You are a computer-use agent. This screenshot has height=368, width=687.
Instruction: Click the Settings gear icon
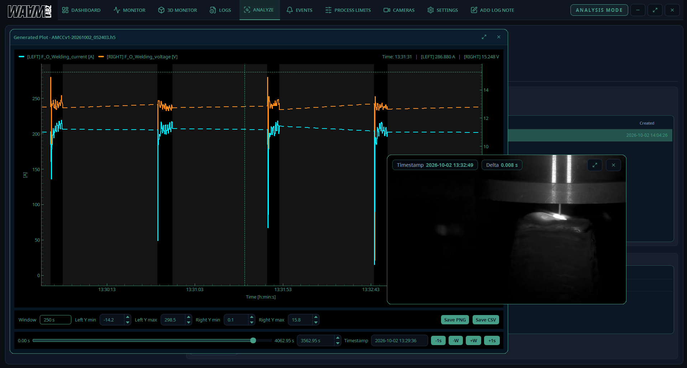click(x=431, y=10)
